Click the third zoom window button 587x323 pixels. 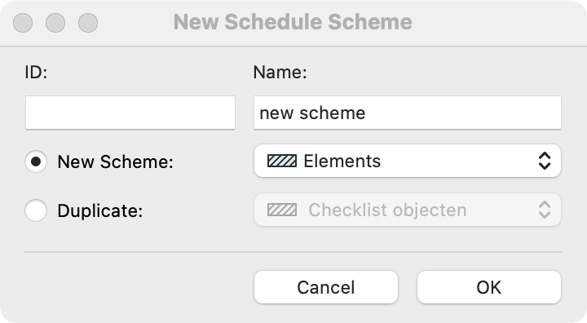point(88,23)
